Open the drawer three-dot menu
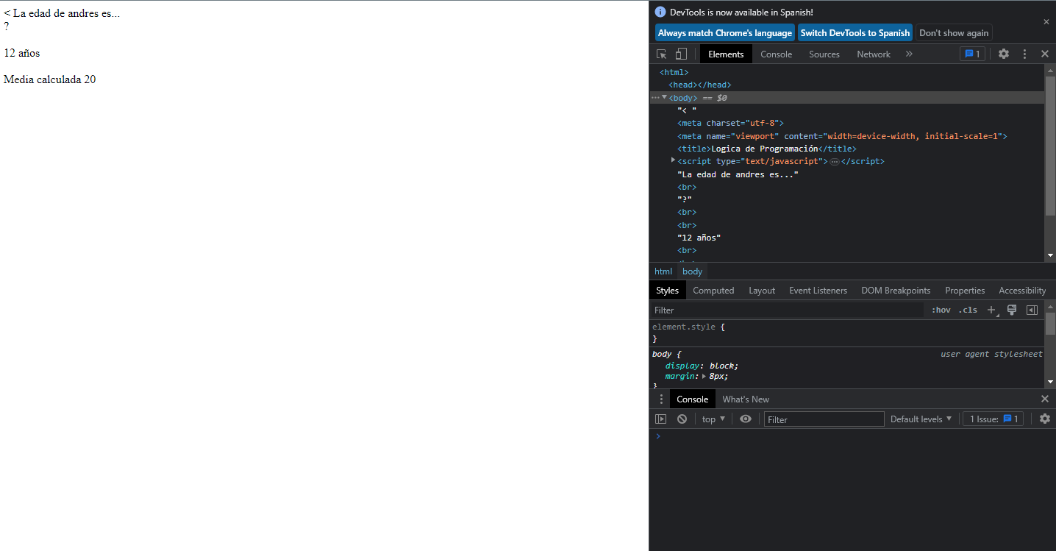This screenshot has height=551, width=1056. click(x=661, y=399)
